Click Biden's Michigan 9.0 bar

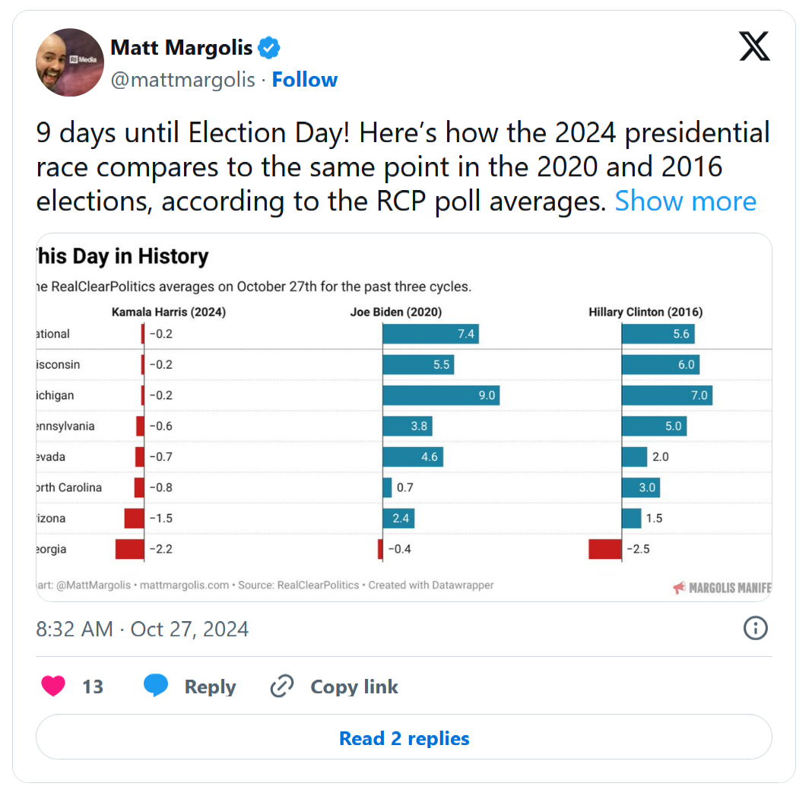coord(441,395)
